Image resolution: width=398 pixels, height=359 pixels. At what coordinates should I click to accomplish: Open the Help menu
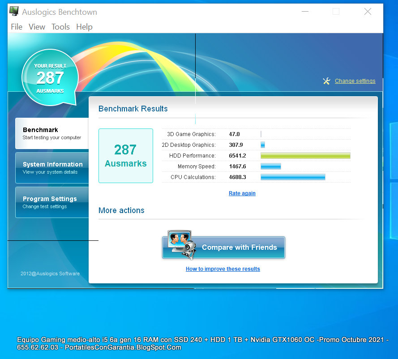tap(84, 27)
